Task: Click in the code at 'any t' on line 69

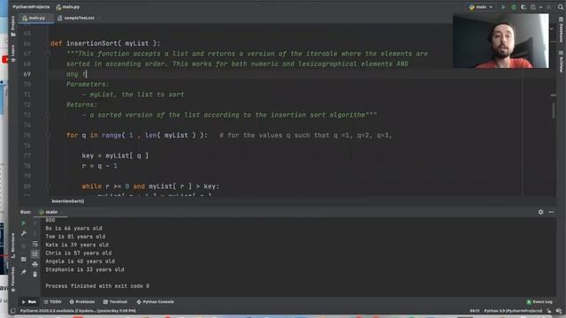Action: [x=76, y=74]
